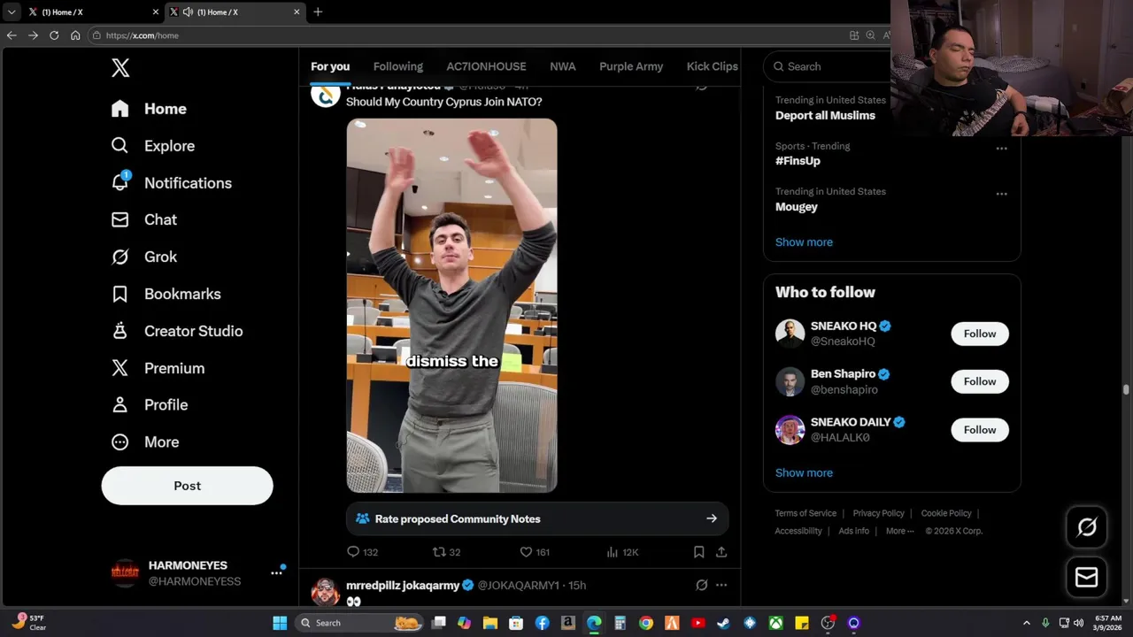Open Terms of Service link
This screenshot has height=637, width=1133.
(x=805, y=513)
